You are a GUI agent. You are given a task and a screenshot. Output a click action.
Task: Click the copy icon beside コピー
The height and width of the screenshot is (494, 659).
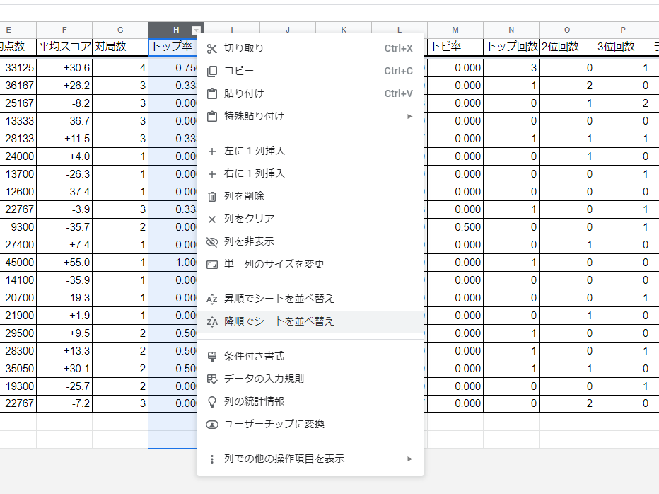[212, 71]
